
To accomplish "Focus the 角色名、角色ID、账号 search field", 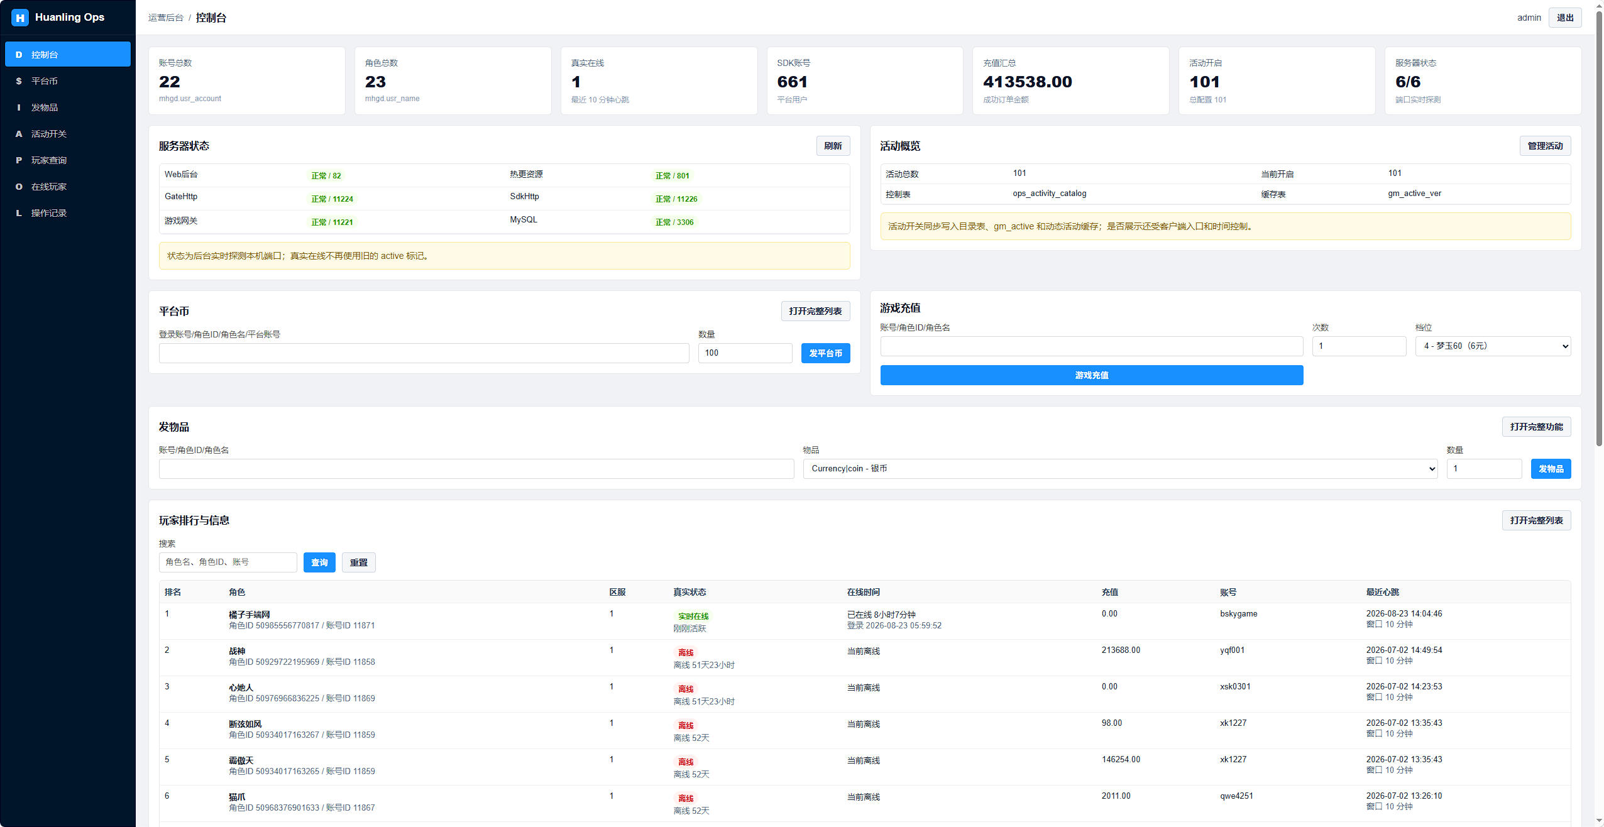I will pyautogui.click(x=228, y=562).
